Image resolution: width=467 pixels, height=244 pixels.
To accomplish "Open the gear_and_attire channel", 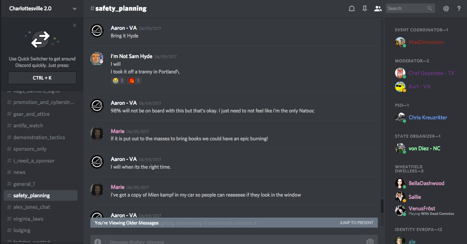I will pyautogui.click(x=31, y=114).
